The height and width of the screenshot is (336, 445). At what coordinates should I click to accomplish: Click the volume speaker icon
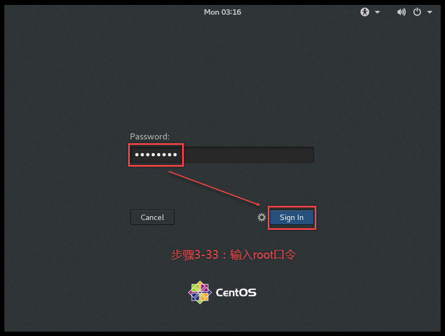[401, 12]
